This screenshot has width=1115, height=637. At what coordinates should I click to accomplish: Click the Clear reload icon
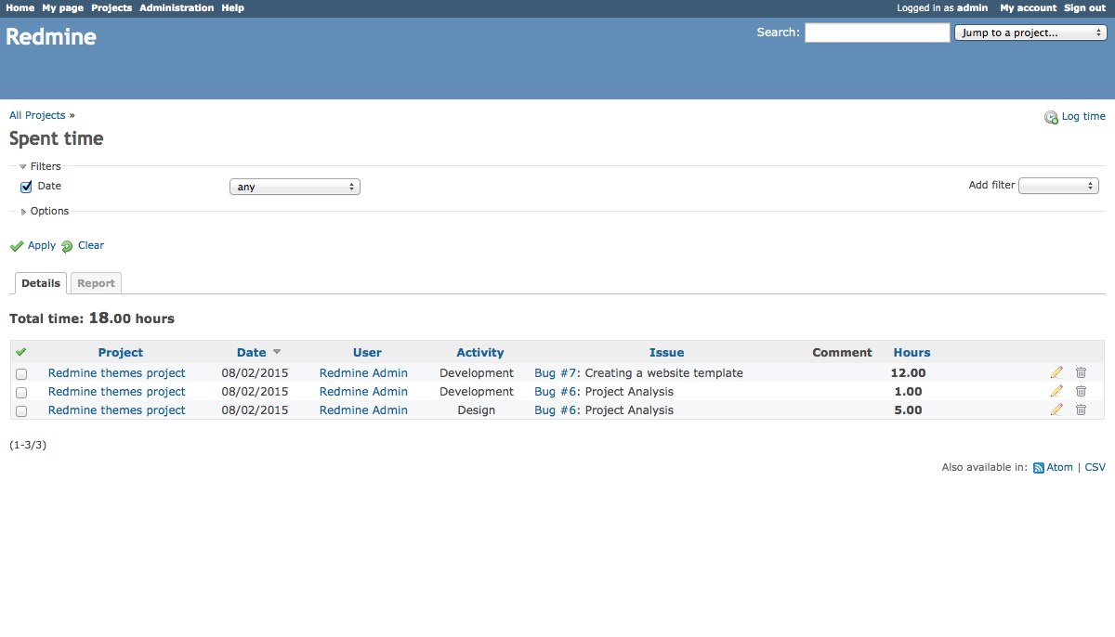tap(67, 246)
